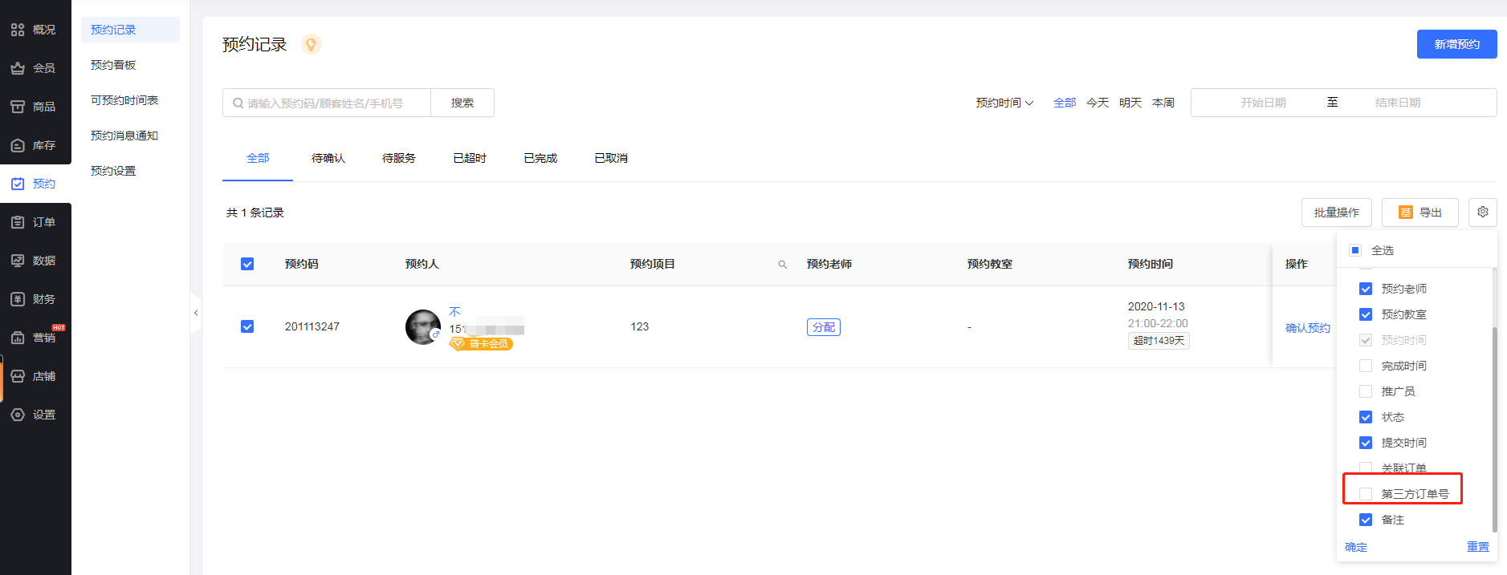1507x575 pixels.
Task: Click the 确认预约 action link
Action: coord(1308,328)
